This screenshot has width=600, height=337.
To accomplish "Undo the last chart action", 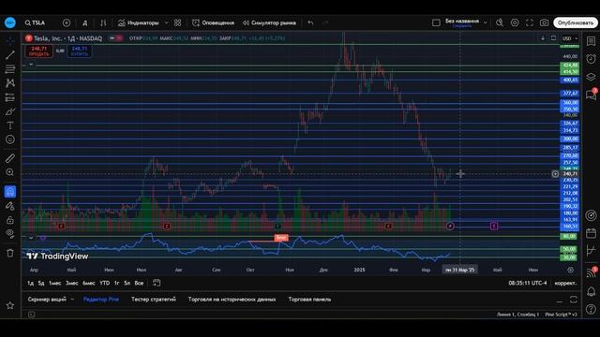I will 310,22.
